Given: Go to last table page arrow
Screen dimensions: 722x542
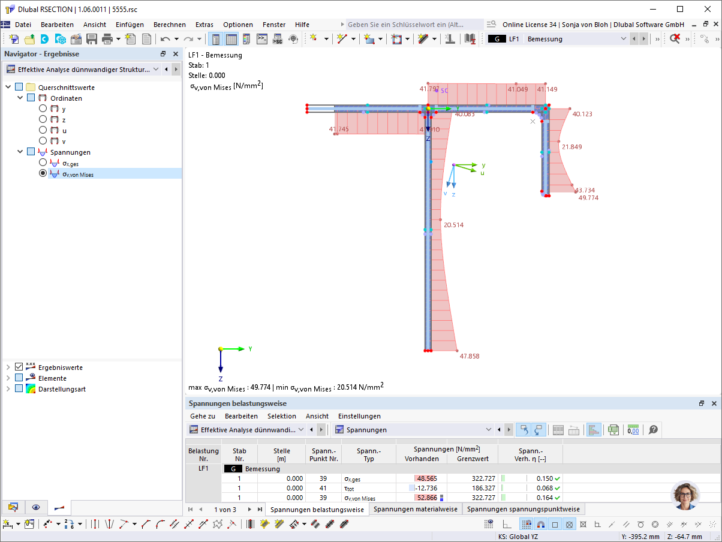Looking at the screenshot, I should [x=260, y=509].
